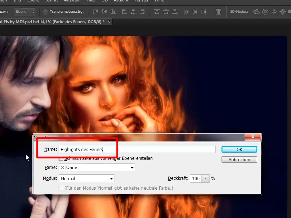Viewport: 291px width, 218px height.
Task: Select the 3D roll object icon
Action: (x=265, y=12)
